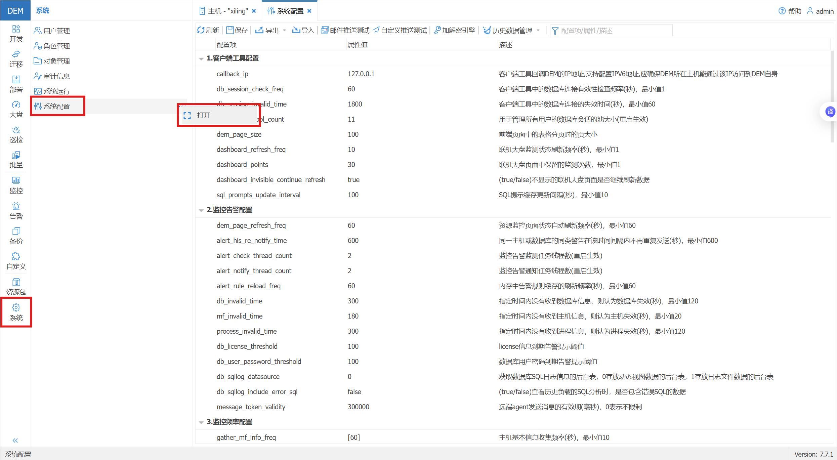
Task: 点击左侧面板的用户管理项
Action: click(56, 30)
